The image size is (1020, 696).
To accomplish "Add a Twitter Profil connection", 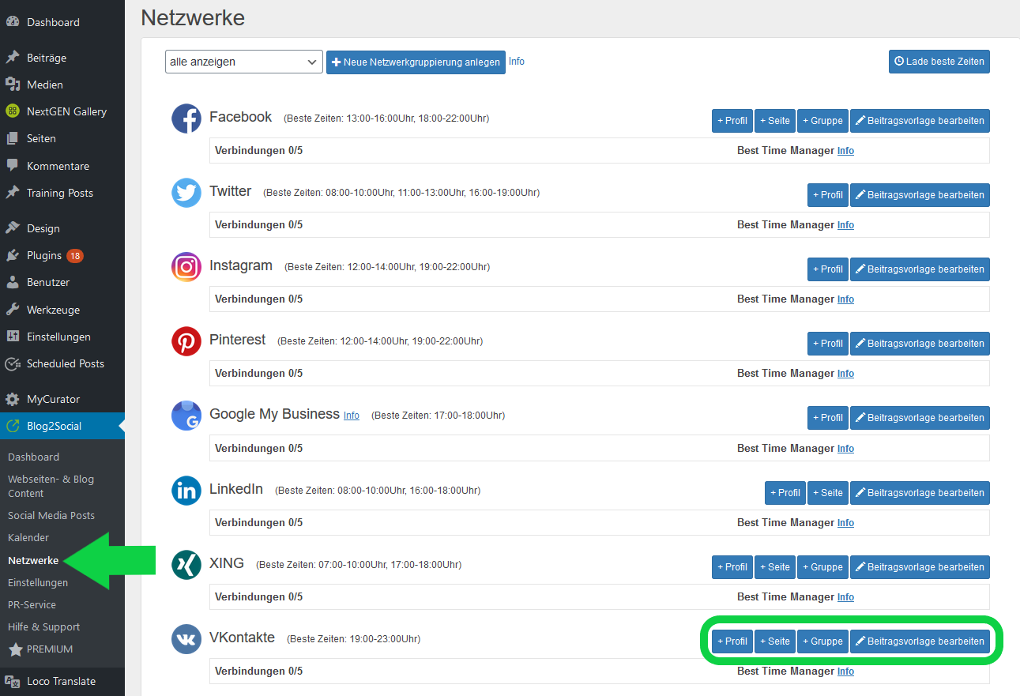I will click(x=828, y=195).
